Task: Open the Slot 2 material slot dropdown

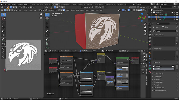Action: coord(97,51)
